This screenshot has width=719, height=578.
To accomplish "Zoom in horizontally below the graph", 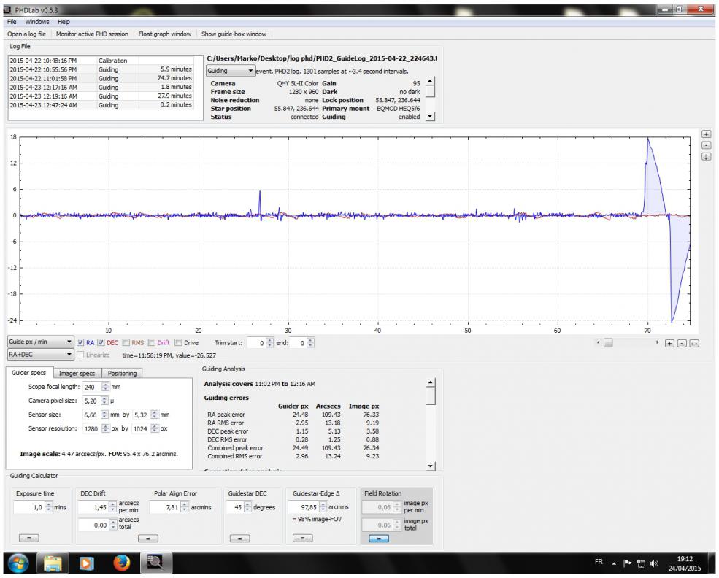I will click(669, 343).
